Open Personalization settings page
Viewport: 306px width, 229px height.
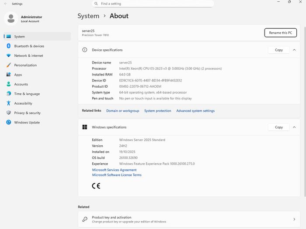coord(37,65)
